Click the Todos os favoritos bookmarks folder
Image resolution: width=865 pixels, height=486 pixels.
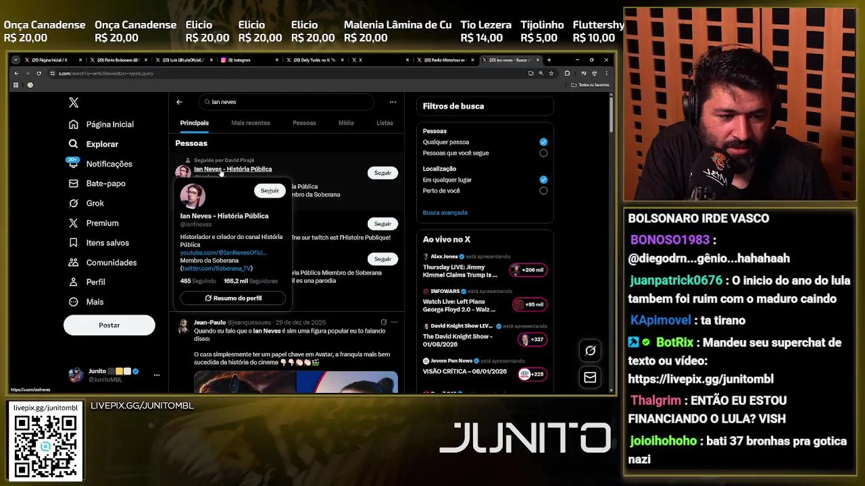point(591,85)
